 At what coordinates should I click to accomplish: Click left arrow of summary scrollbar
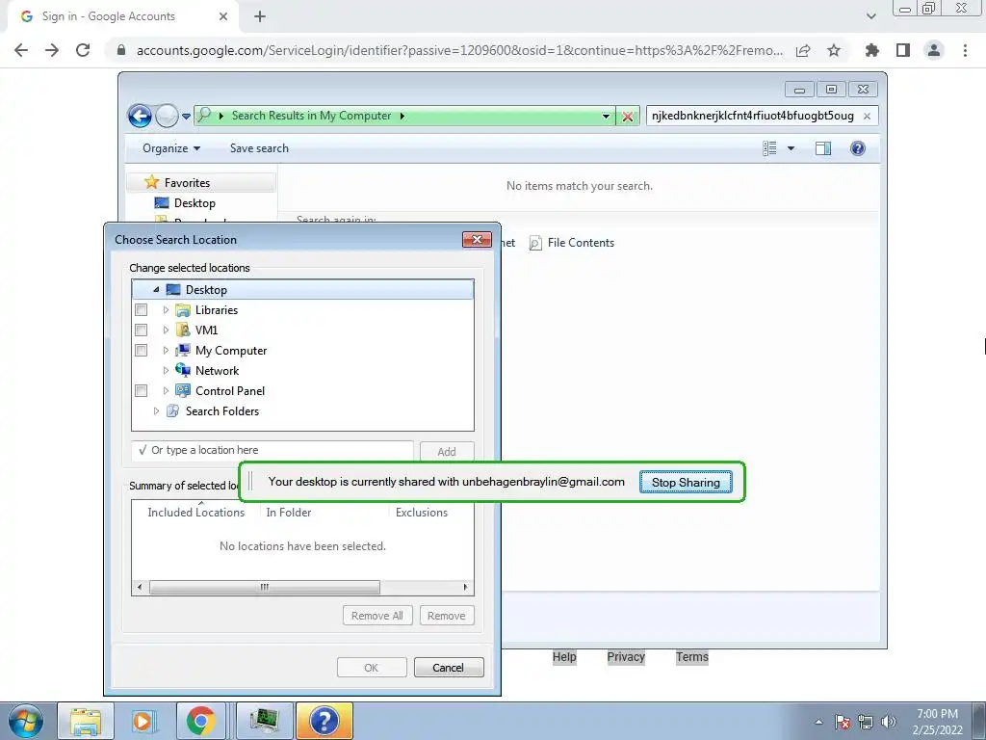pyautogui.click(x=140, y=587)
